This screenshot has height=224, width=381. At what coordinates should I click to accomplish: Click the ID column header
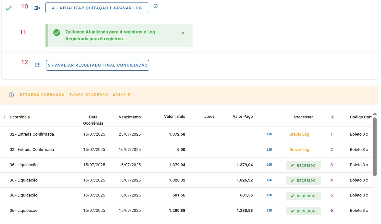332,117
